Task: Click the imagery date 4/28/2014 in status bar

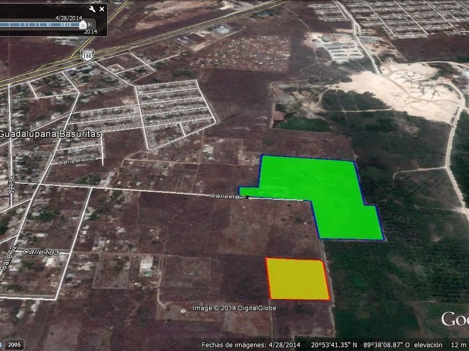Action: tap(284, 345)
